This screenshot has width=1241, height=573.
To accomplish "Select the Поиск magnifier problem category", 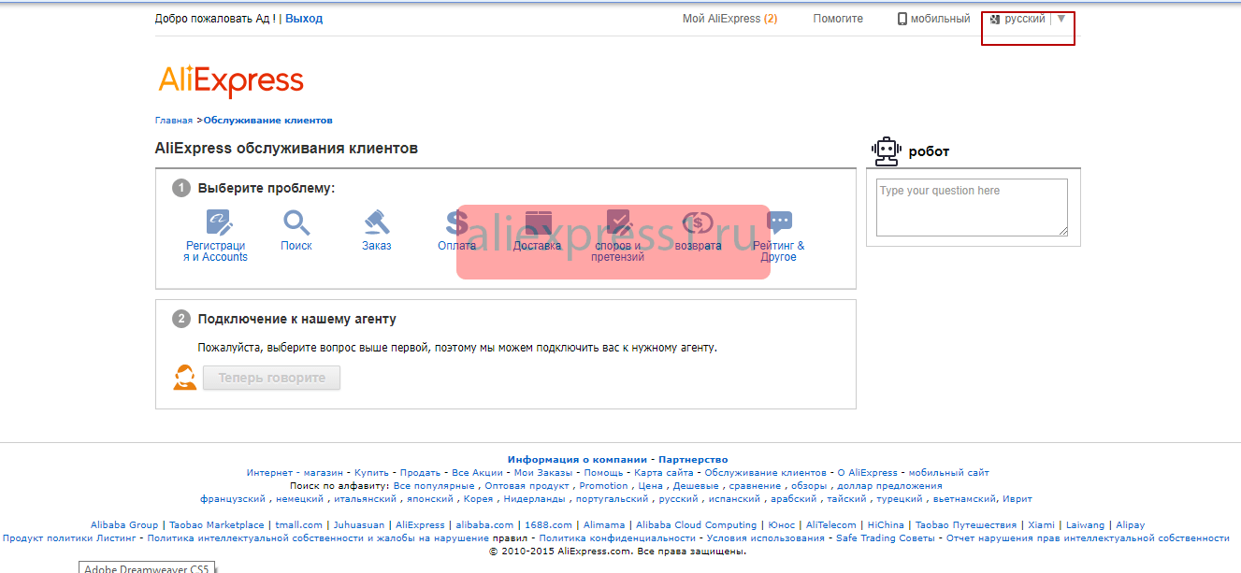I will [x=296, y=230].
